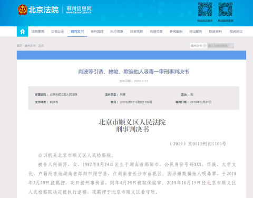Open the 参阅案例 menu item
The width and height of the screenshot is (253, 198).
point(176,32)
